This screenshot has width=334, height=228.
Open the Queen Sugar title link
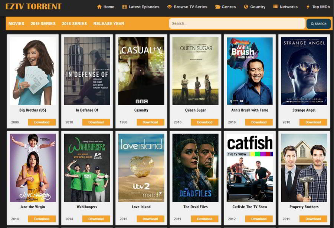[196, 110]
